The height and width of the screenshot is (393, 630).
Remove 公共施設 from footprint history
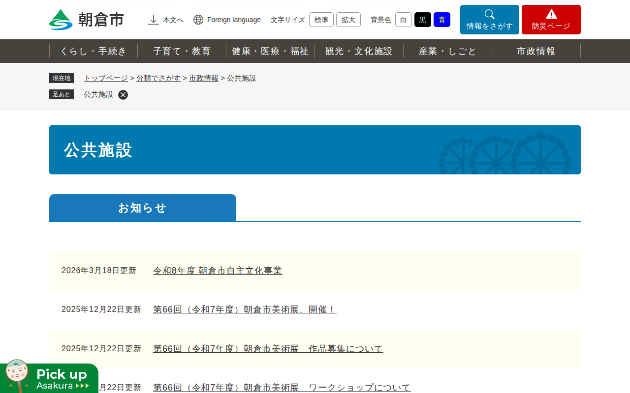pos(123,95)
